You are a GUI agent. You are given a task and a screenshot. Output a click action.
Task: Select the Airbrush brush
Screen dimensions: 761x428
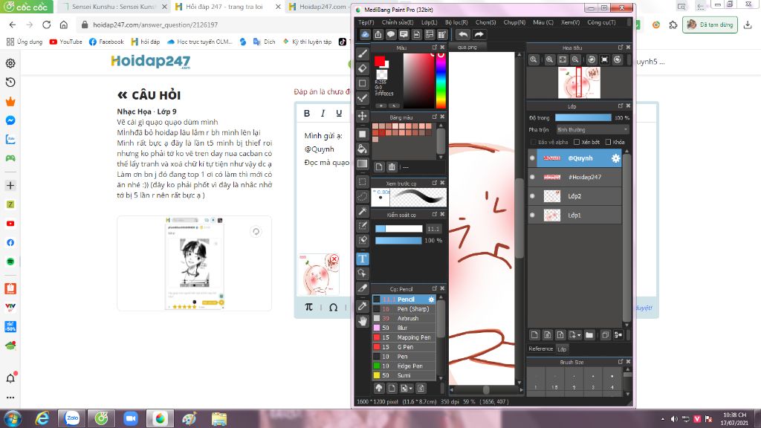click(404, 318)
